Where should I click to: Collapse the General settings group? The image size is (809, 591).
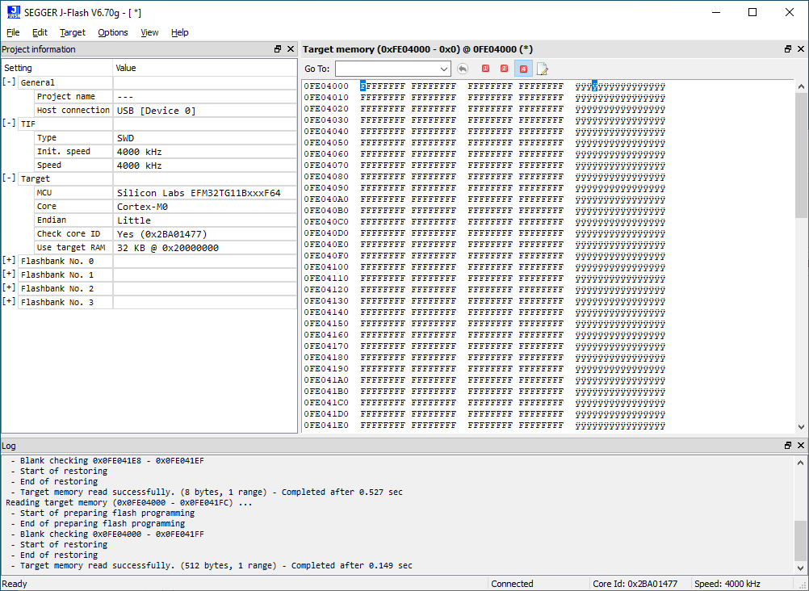pyautogui.click(x=9, y=82)
